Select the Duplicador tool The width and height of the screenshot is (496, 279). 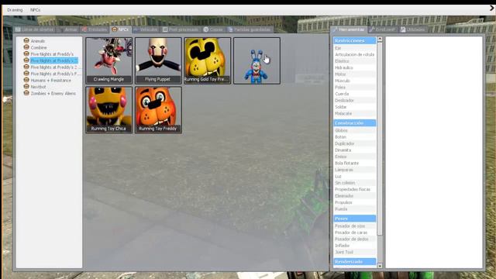point(355,143)
